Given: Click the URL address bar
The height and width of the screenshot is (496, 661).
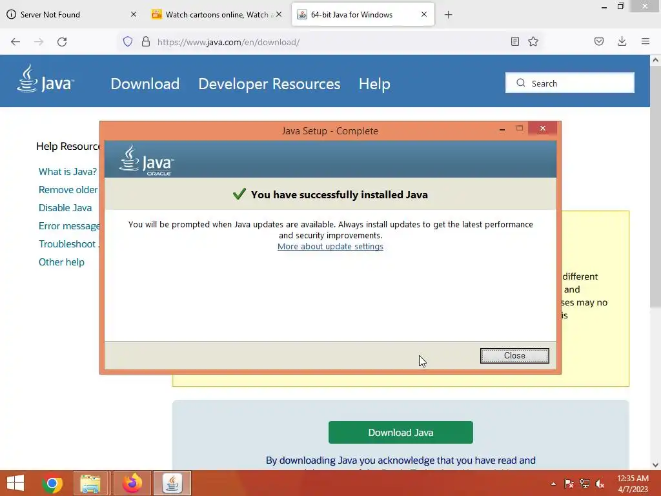Looking at the screenshot, I should (x=329, y=42).
